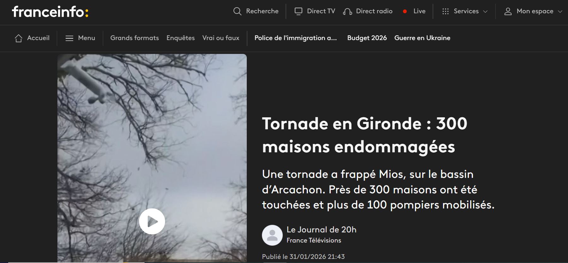Click the author avatar placeholder
Viewport: 568px width, 263px height.
(272, 235)
